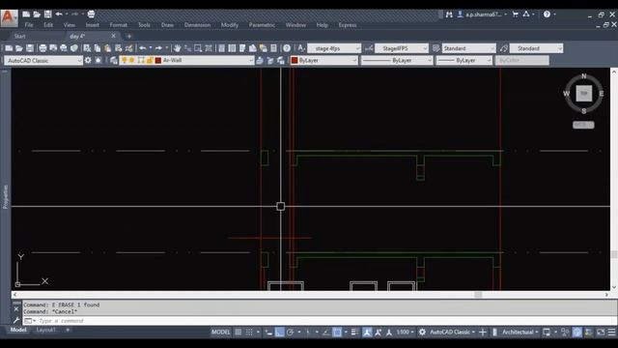Open the ByLayer color dropdown
The height and width of the screenshot is (348, 618).
324,60
